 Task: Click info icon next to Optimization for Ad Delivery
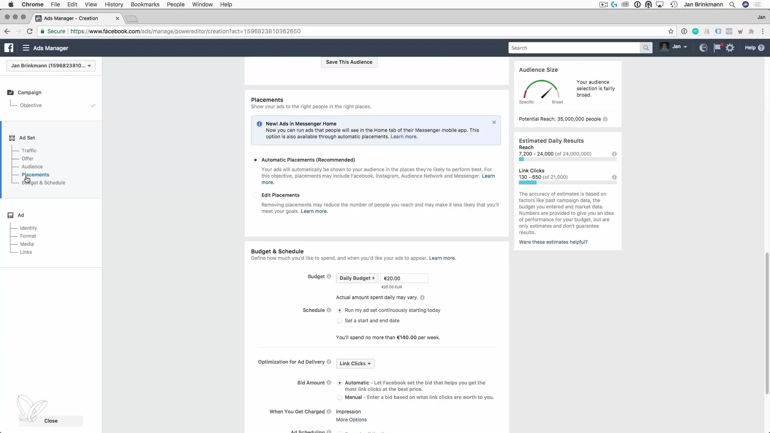pyautogui.click(x=329, y=362)
